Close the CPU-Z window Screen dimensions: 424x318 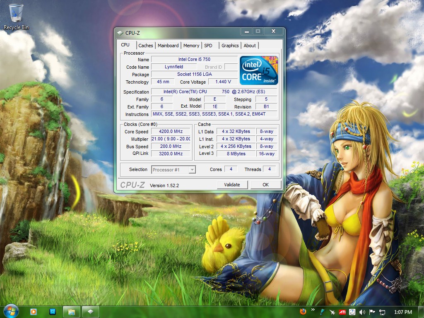273,31
